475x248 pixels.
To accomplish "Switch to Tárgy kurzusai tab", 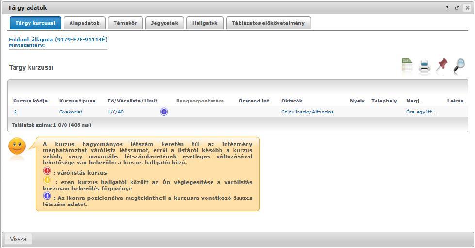I will click(35, 23).
